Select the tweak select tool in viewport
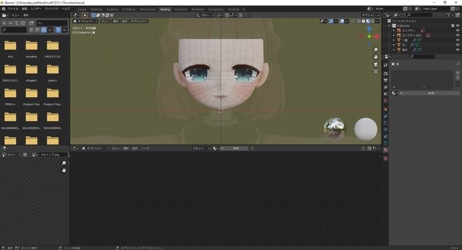 click(x=85, y=15)
